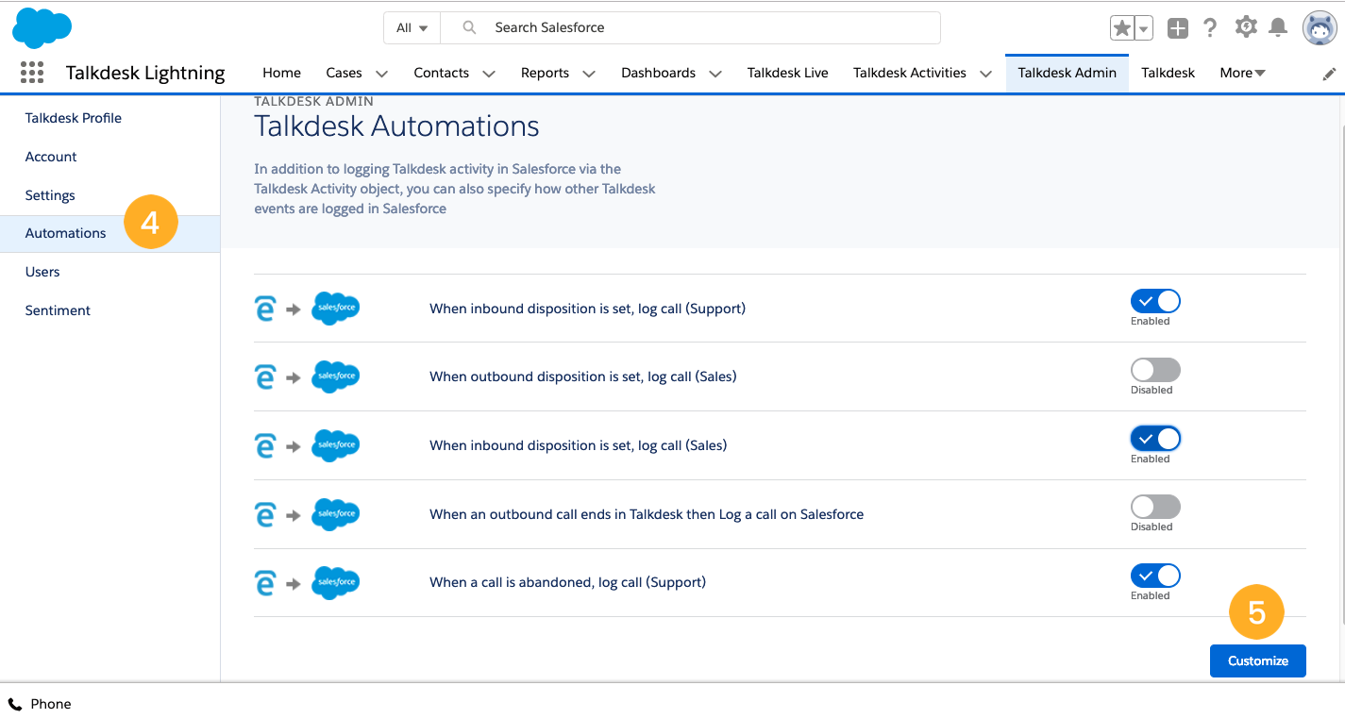Click the Phone utility bar icon
This screenshot has width=1345, height=719.
(15, 704)
